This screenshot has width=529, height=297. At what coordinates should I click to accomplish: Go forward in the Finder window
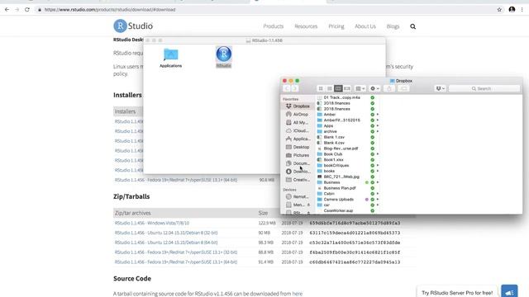(x=294, y=88)
